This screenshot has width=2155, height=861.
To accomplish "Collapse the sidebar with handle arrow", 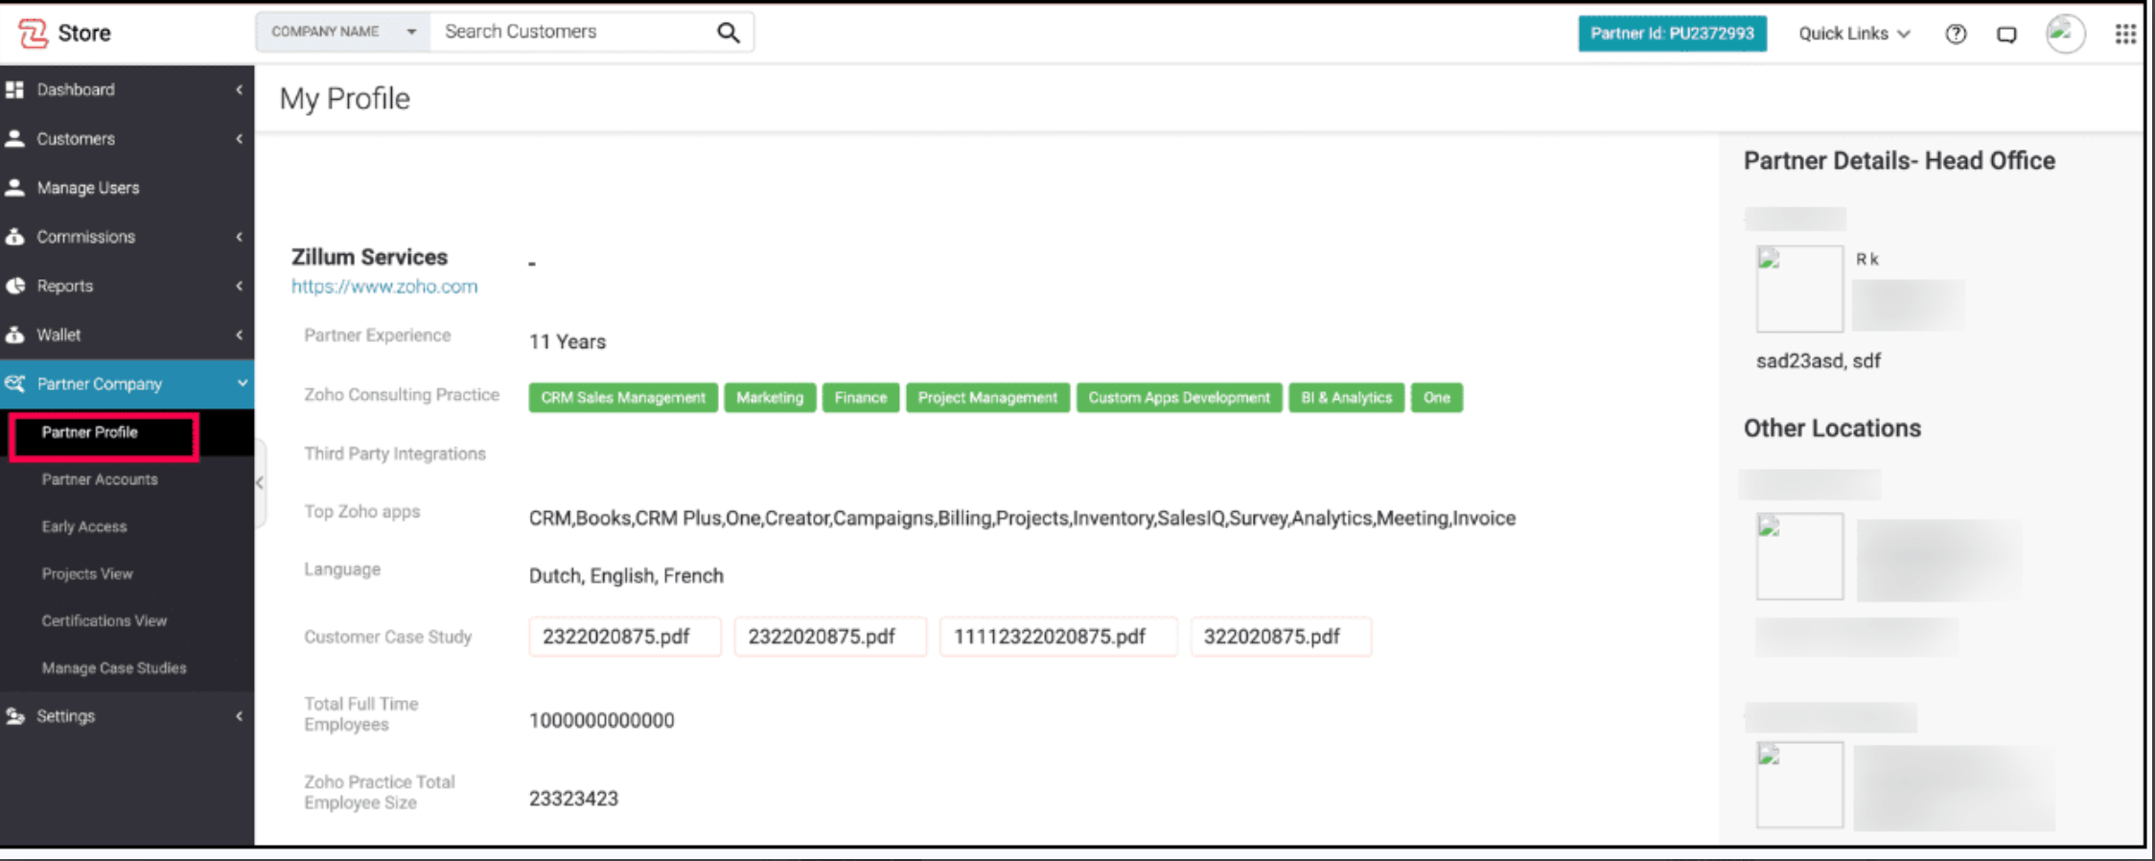I will 259,483.
